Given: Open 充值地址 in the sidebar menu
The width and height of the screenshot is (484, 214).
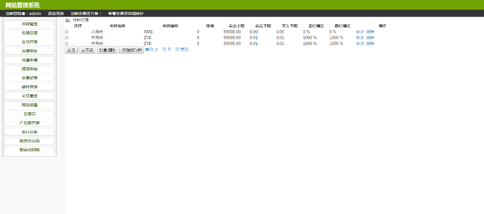Looking at the screenshot, I should (x=30, y=51).
